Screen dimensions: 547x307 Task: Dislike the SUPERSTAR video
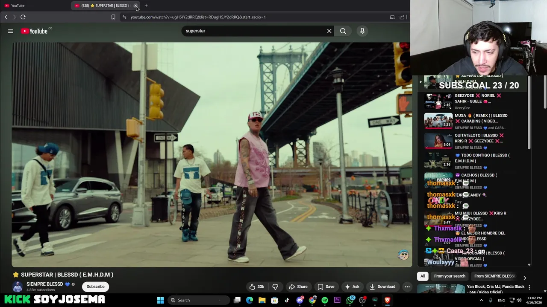[x=275, y=287]
